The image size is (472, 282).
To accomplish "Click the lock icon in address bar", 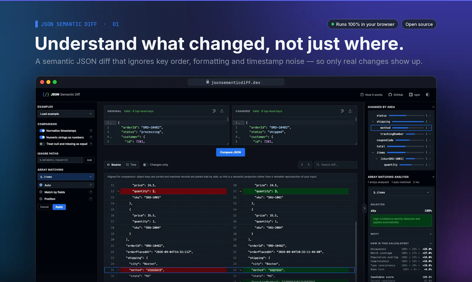I will point(208,82).
